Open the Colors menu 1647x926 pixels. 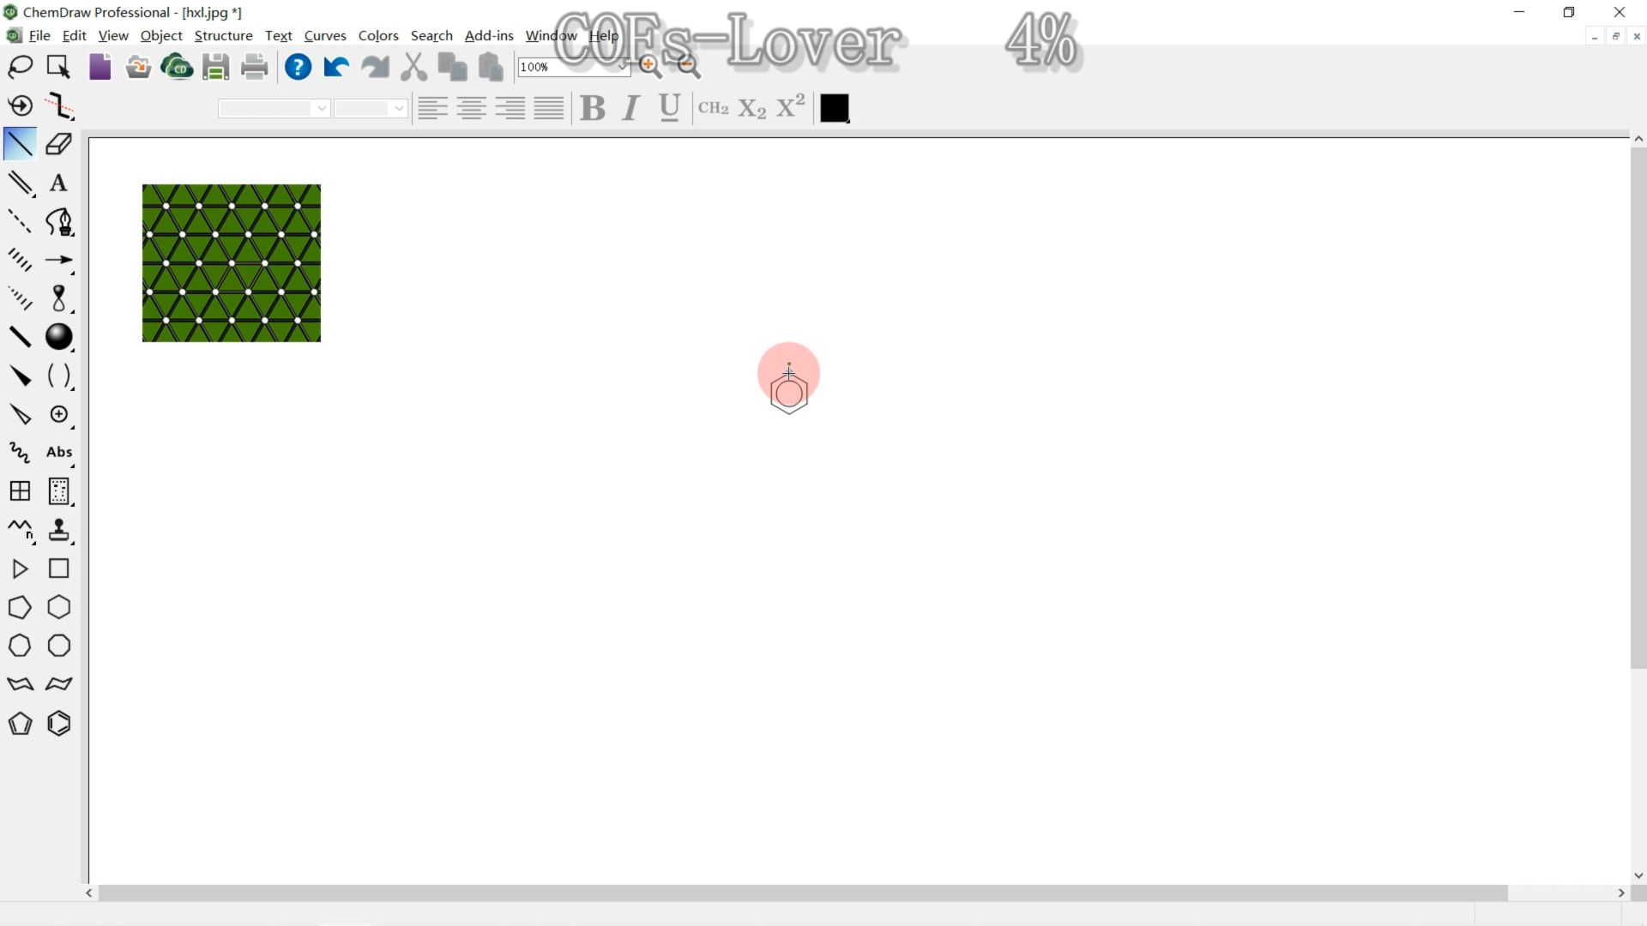click(377, 35)
